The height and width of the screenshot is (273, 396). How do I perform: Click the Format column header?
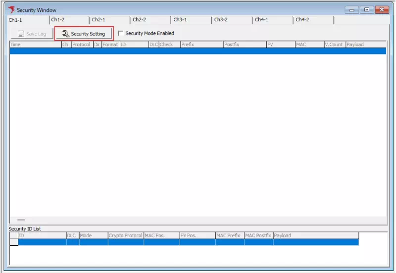(110, 45)
